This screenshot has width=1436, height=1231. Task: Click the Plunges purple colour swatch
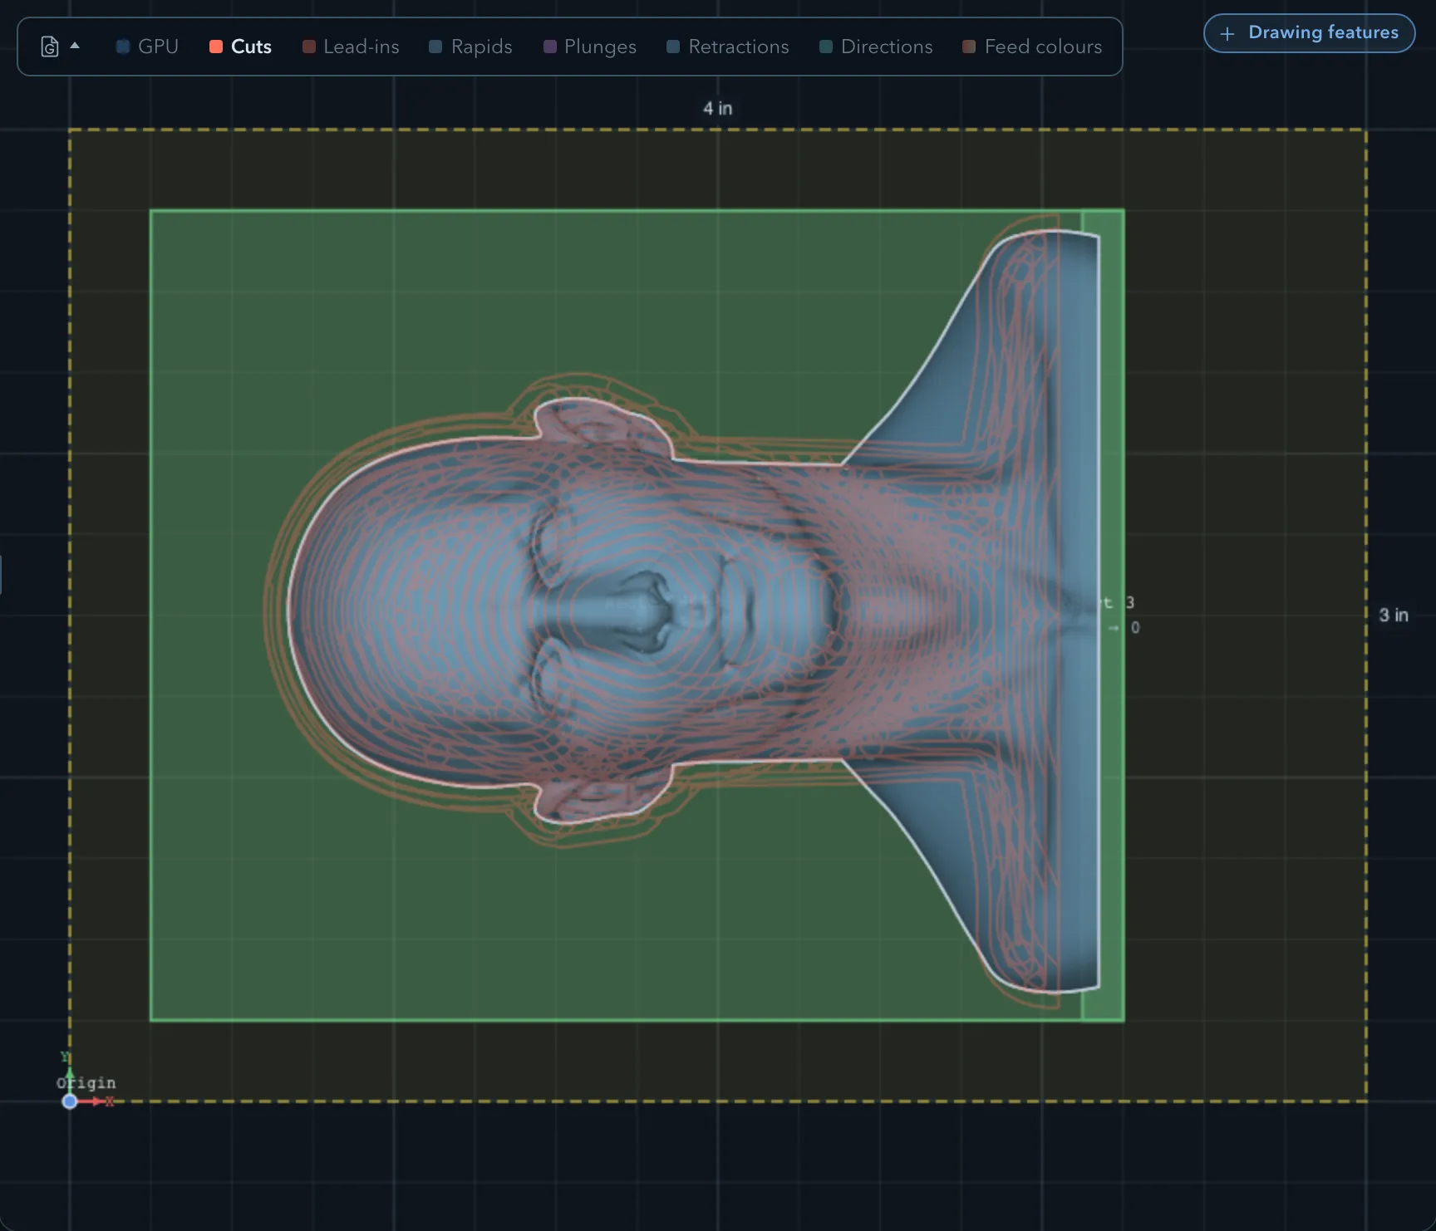549,47
